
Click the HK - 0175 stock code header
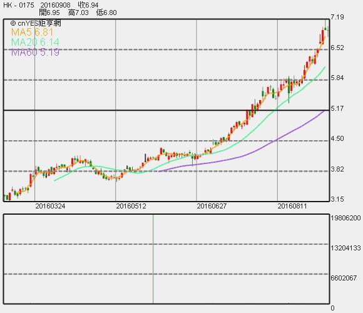19,5
